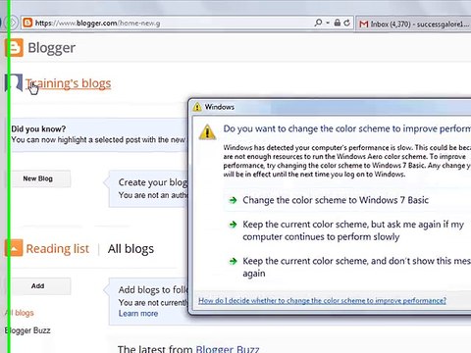Click the Create your blog text
The width and height of the screenshot is (471, 353).
(153, 182)
